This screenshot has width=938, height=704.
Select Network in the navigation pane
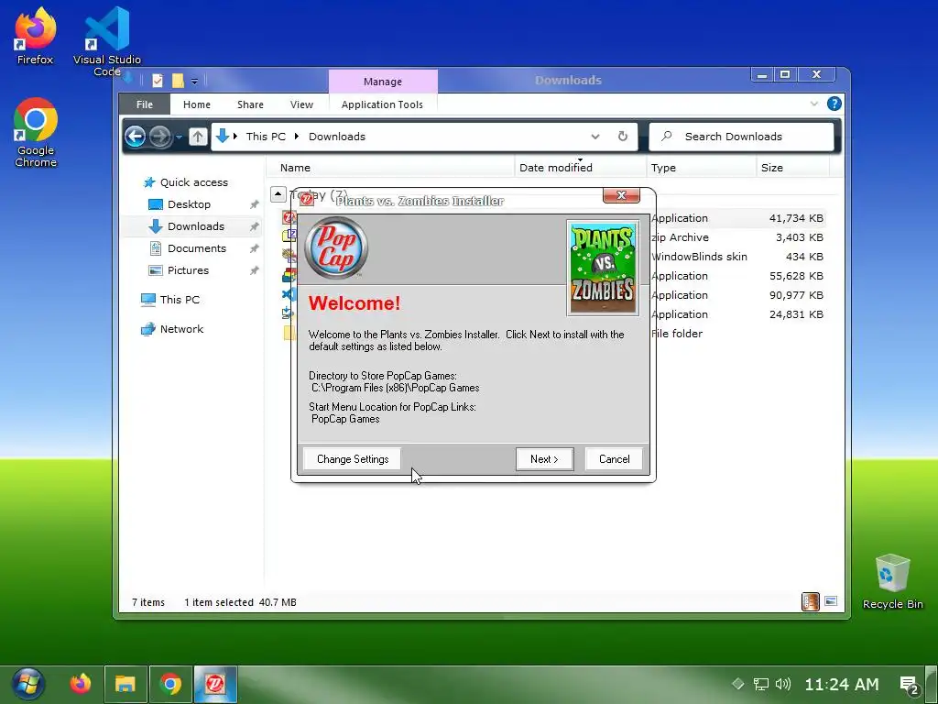point(181,329)
